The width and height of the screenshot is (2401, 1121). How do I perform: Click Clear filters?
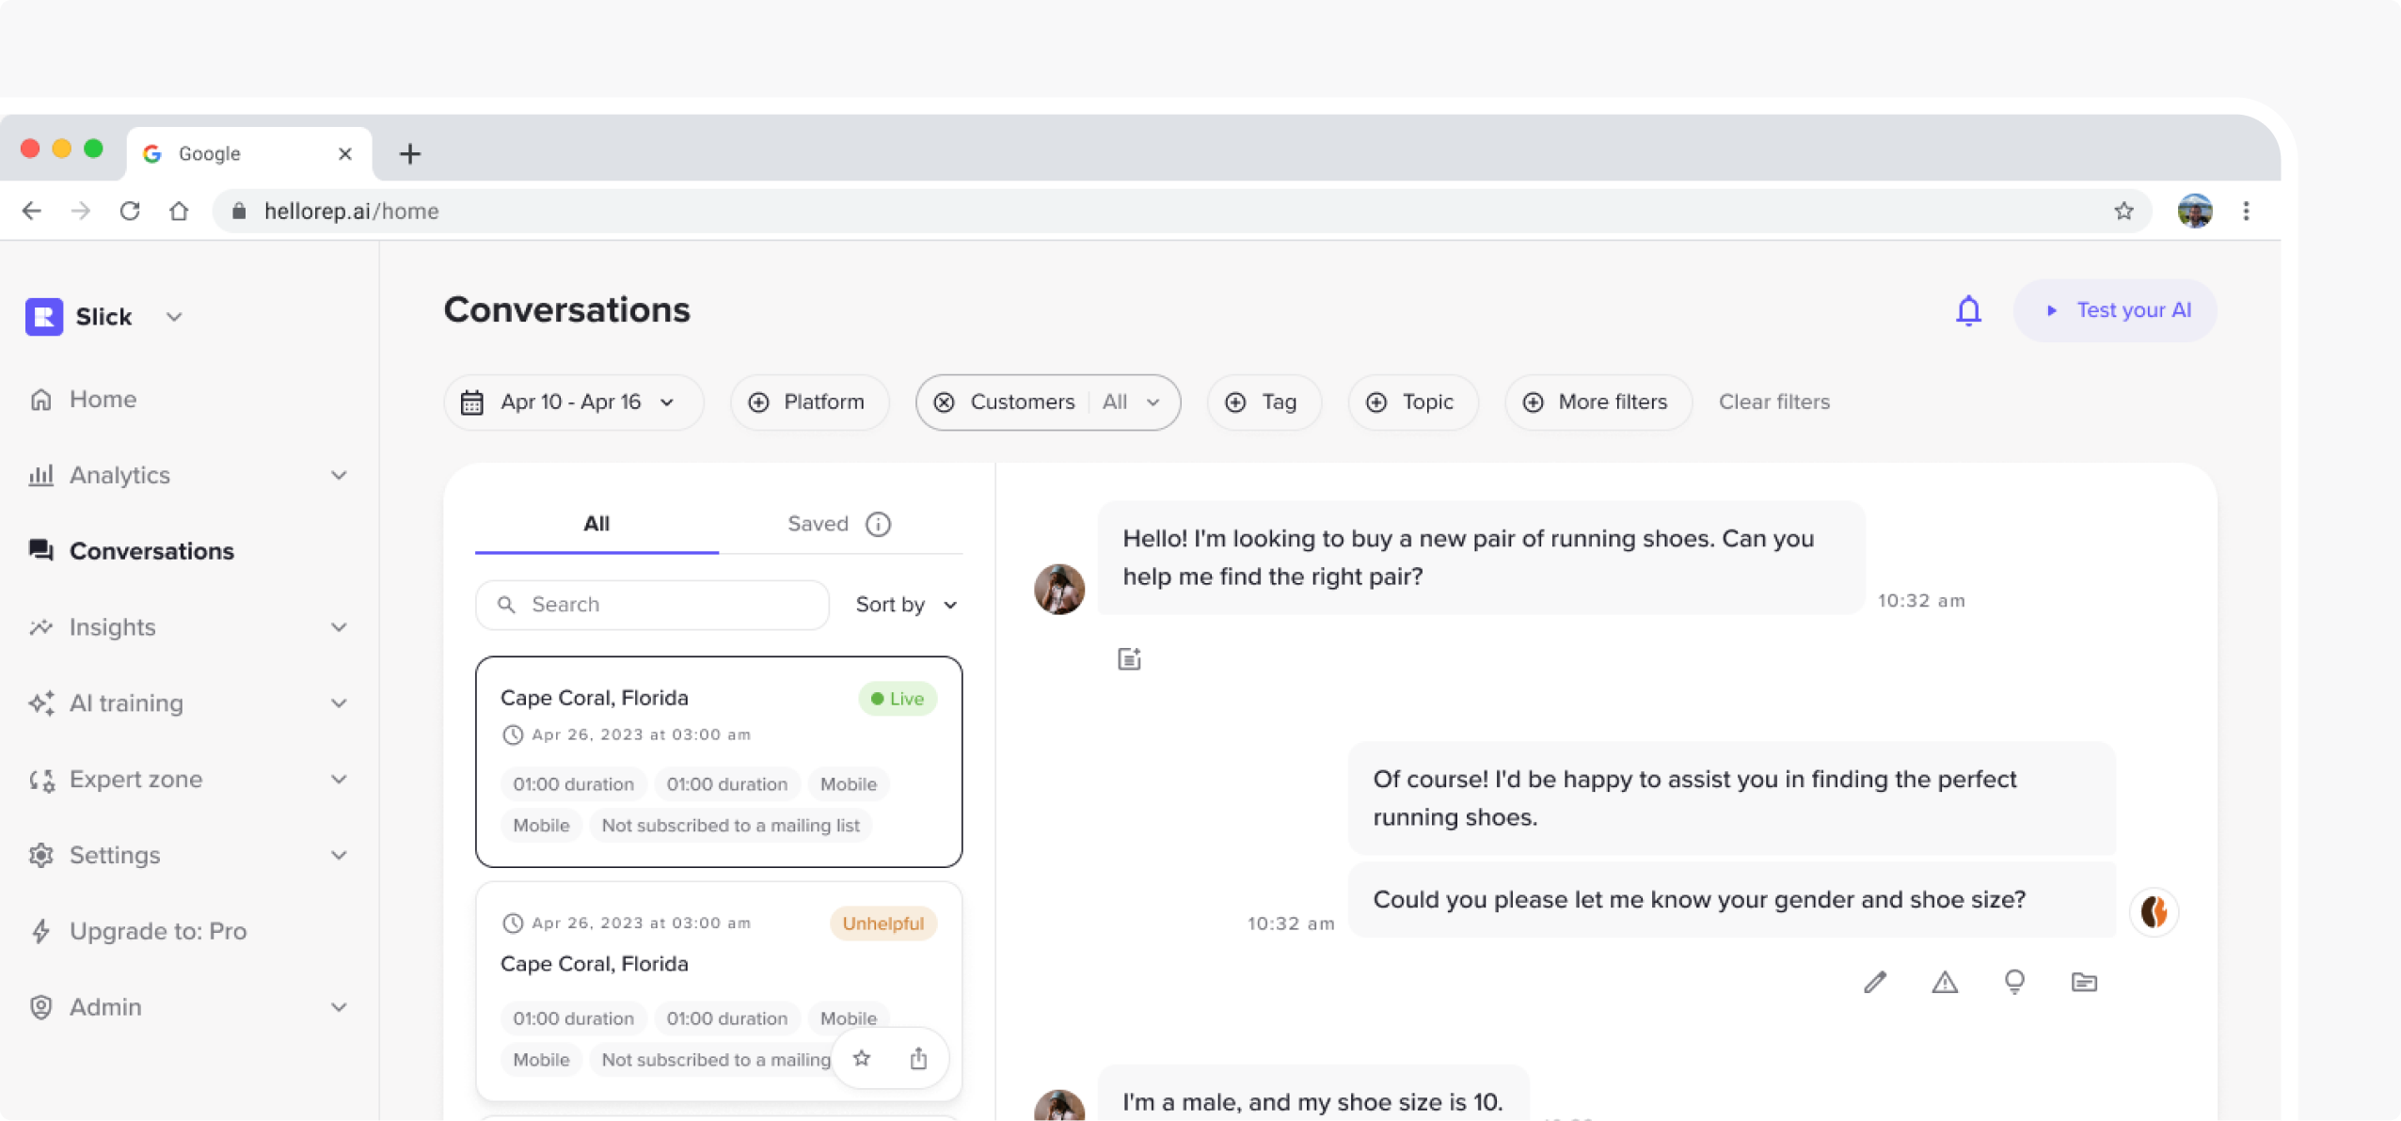(x=1774, y=403)
